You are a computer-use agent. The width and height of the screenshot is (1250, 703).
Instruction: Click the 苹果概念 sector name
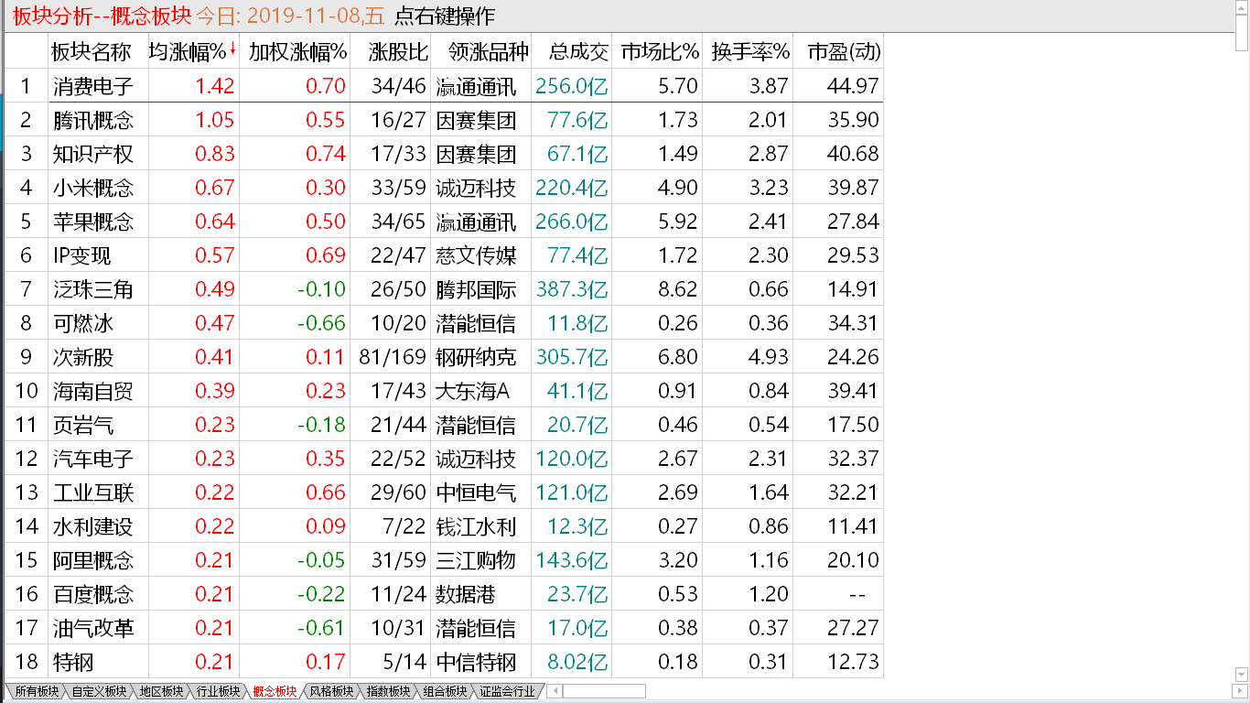click(92, 222)
